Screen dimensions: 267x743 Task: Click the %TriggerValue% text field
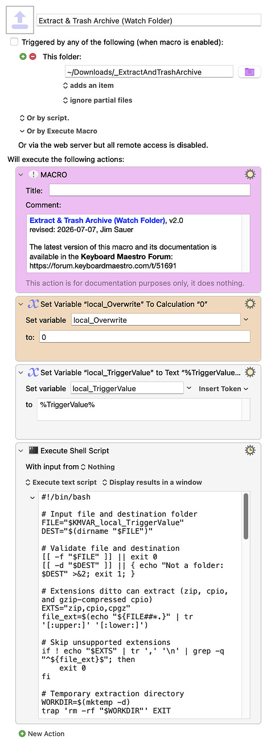point(139,409)
